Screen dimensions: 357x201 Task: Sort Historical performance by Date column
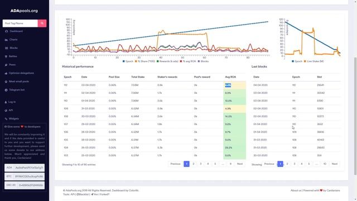[84, 77]
